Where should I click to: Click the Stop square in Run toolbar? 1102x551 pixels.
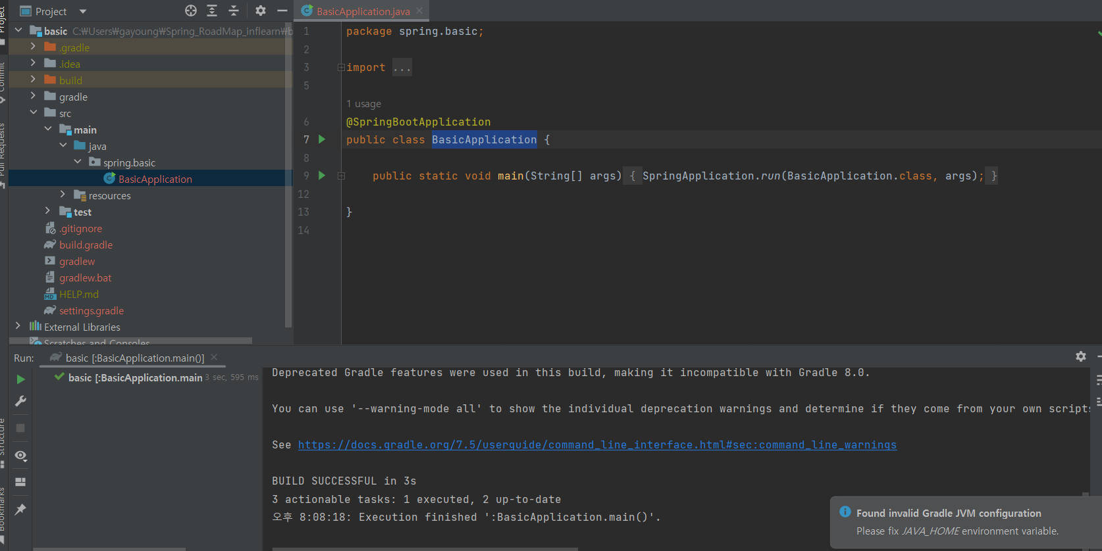(20, 428)
